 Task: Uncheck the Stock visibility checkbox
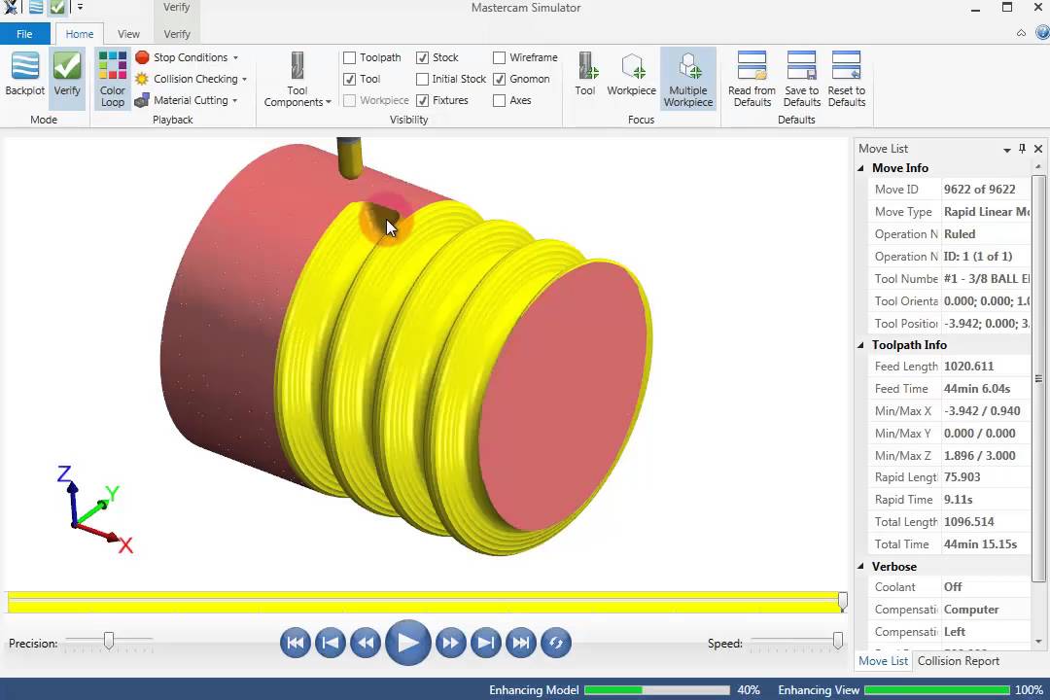pos(423,57)
